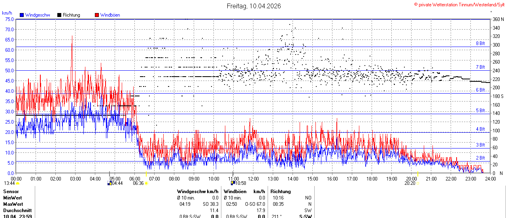
Task: Click the red Windböen legend swatch
Action: (x=97, y=15)
